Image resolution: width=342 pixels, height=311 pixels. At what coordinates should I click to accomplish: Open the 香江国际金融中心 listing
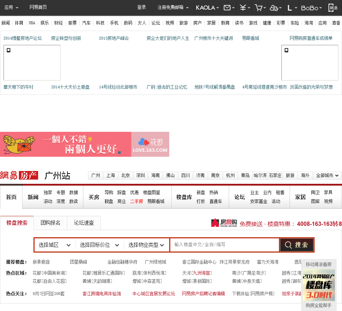(199, 262)
